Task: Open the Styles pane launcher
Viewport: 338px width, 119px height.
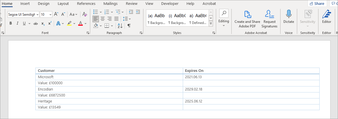Action: 214,33
